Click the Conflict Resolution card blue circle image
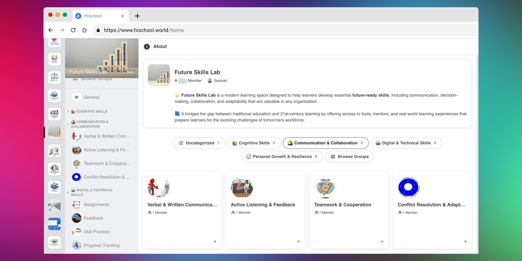The image size is (522, 261). tap(409, 187)
